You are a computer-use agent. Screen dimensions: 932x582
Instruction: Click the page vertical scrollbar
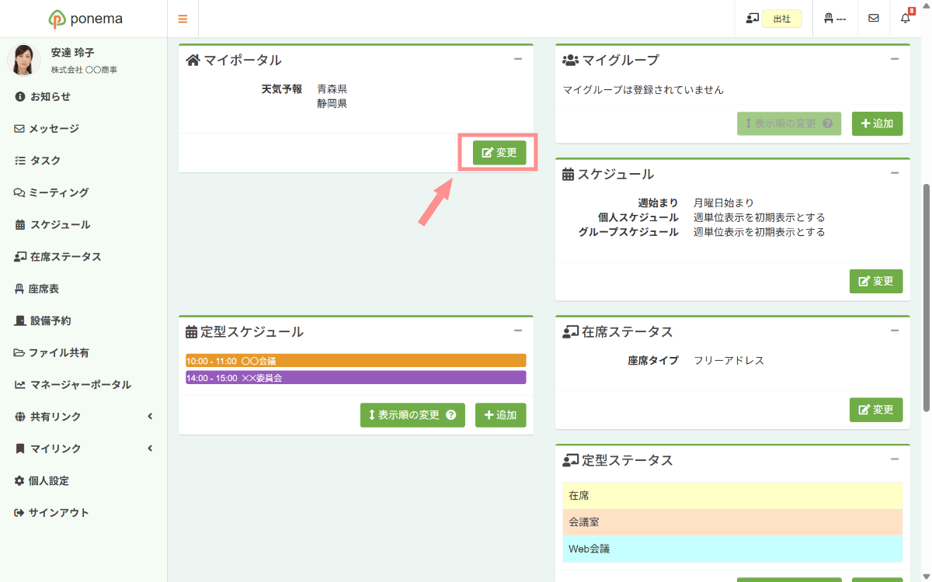(x=926, y=297)
